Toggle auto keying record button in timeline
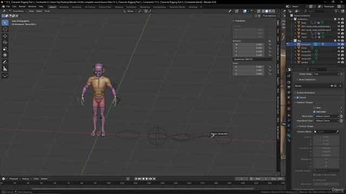Image resolution: width=346 pixels, height=194 pixels. 128,179
